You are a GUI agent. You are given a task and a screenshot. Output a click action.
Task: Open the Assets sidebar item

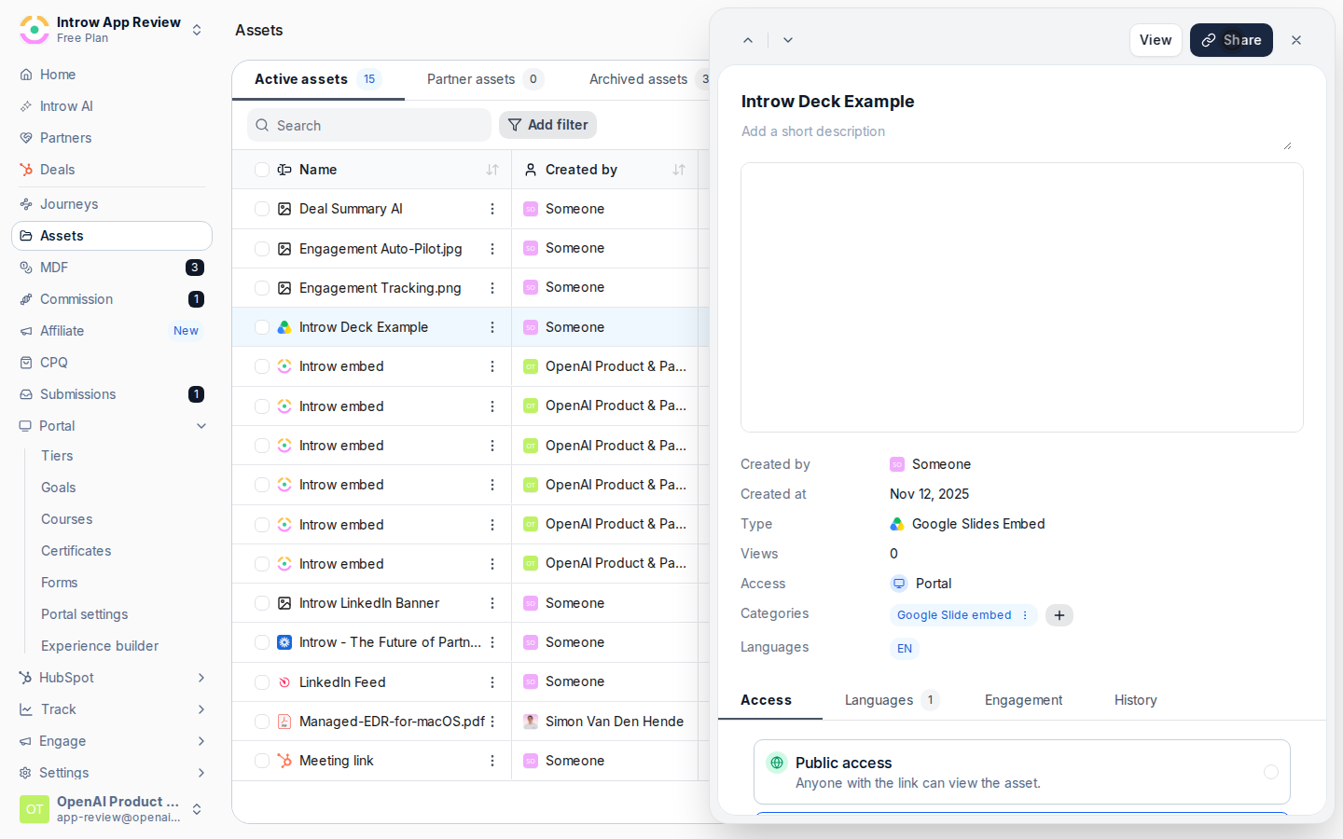(x=112, y=236)
